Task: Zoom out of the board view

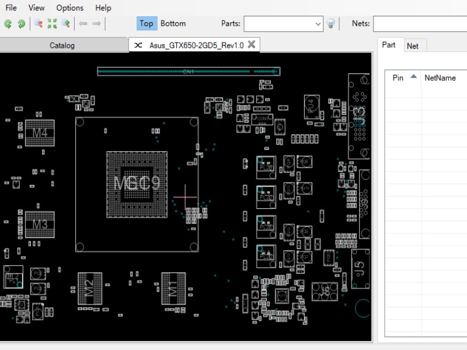Action: [x=39, y=23]
